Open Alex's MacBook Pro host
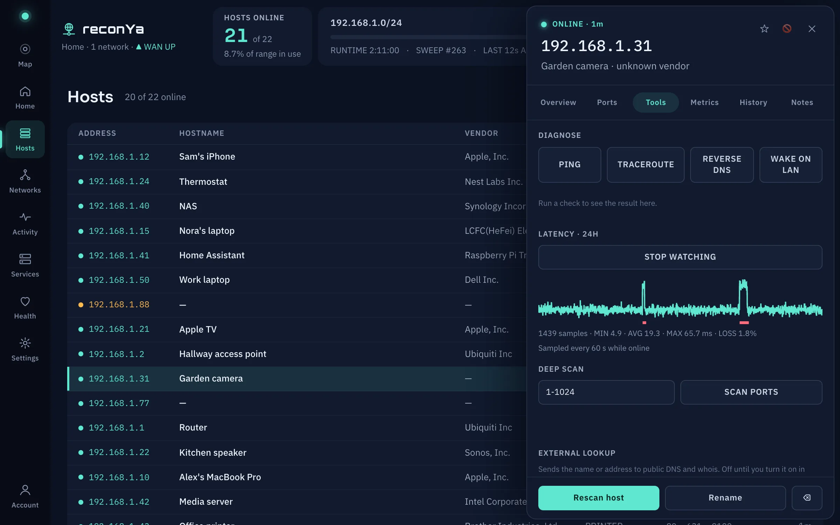 point(297,477)
